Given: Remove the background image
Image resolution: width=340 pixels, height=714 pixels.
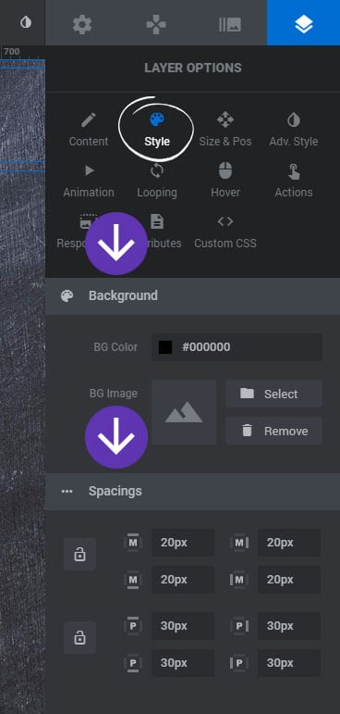Looking at the screenshot, I should click(274, 431).
